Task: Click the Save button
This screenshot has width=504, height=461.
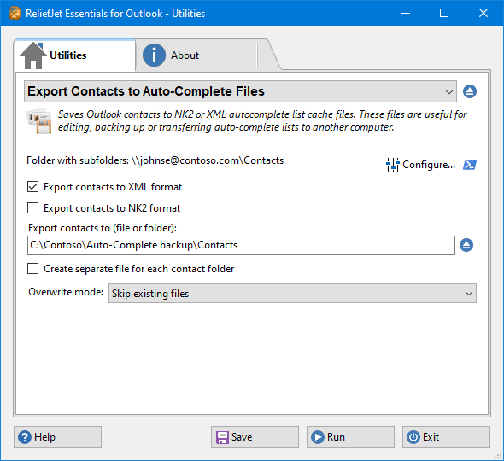Action: (x=255, y=437)
